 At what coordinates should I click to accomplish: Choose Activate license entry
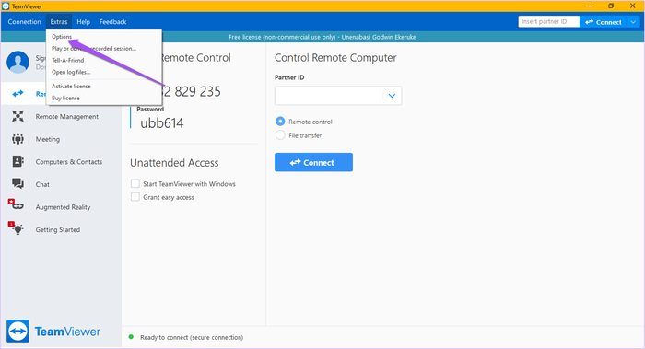click(71, 87)
